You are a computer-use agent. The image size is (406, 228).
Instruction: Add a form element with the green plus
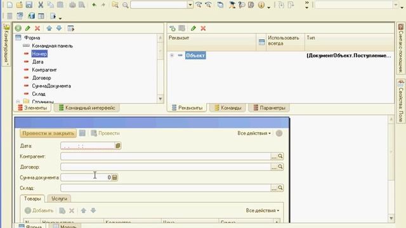point(18,28)
